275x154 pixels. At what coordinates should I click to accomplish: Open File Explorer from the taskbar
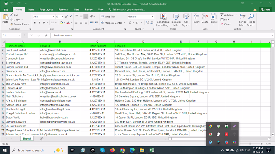[142, 150]
